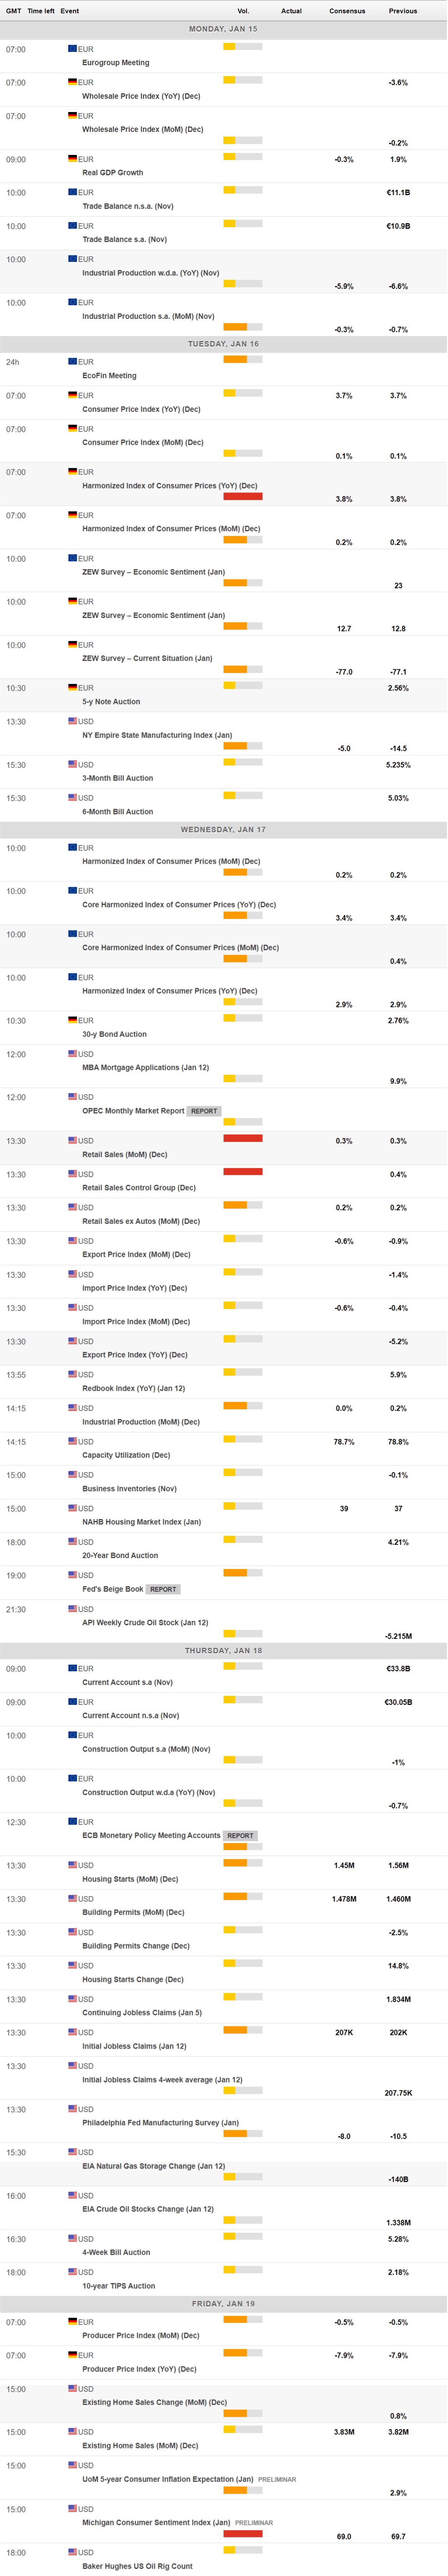
Task: Open the Retail Sales Control Group event
Action: point(139,1188)
